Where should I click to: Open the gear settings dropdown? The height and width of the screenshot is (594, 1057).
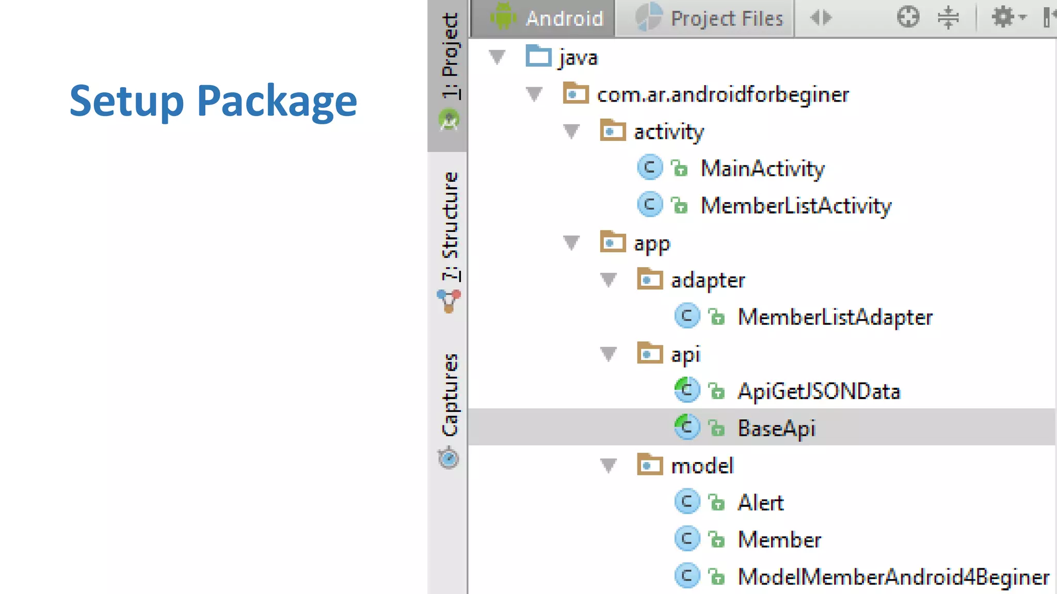tap(1008, 17)
